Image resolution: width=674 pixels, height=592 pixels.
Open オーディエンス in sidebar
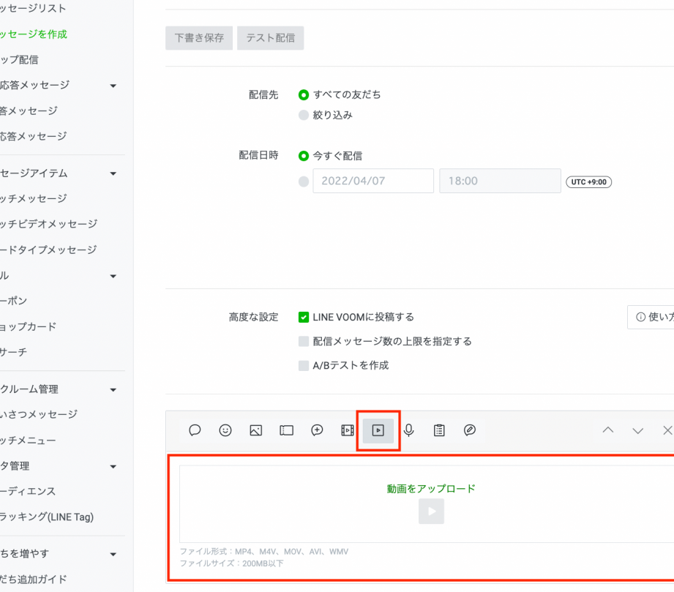pos(28,491)
